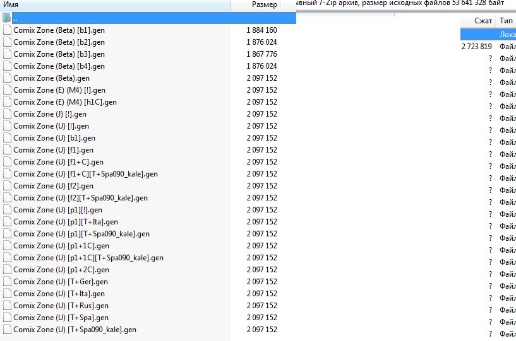
Task: Click file icon of Comix Zone (E) (M4) [h1C].gen
Action: click(7, 102)
